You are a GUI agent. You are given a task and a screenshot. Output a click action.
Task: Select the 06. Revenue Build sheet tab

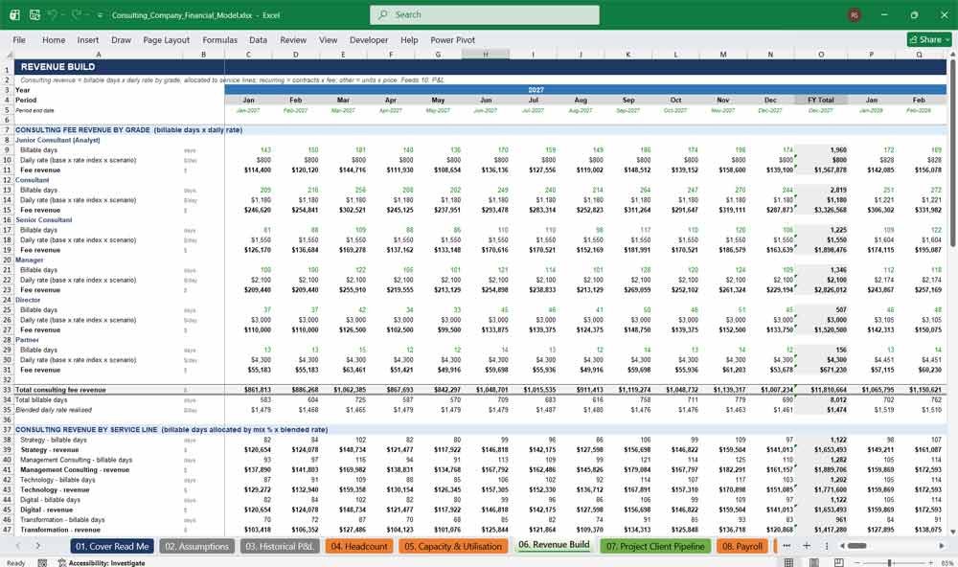[x=554, y=545]
